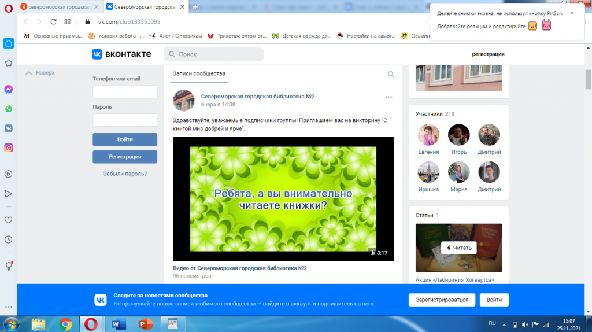Open post author Североморская городская библиотека №2
592x332 pixels.
click(x=257, y=97)
